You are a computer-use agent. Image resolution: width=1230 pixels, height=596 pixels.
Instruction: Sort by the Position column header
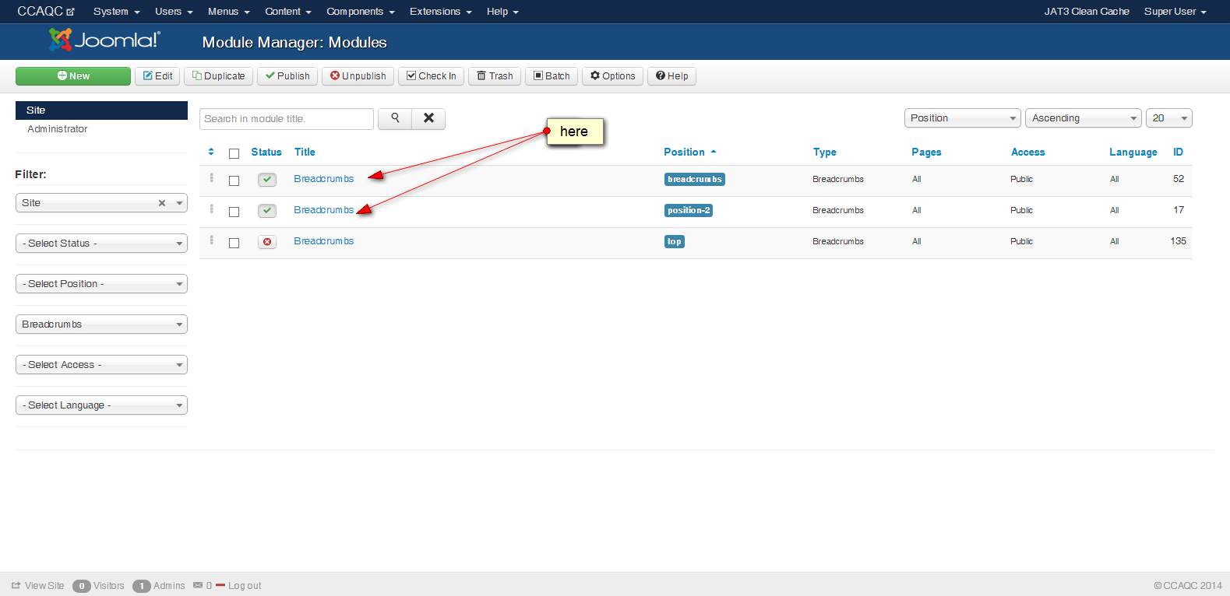[690, 153]
